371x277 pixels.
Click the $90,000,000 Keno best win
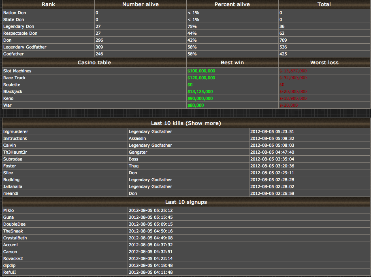pos(200,98)
